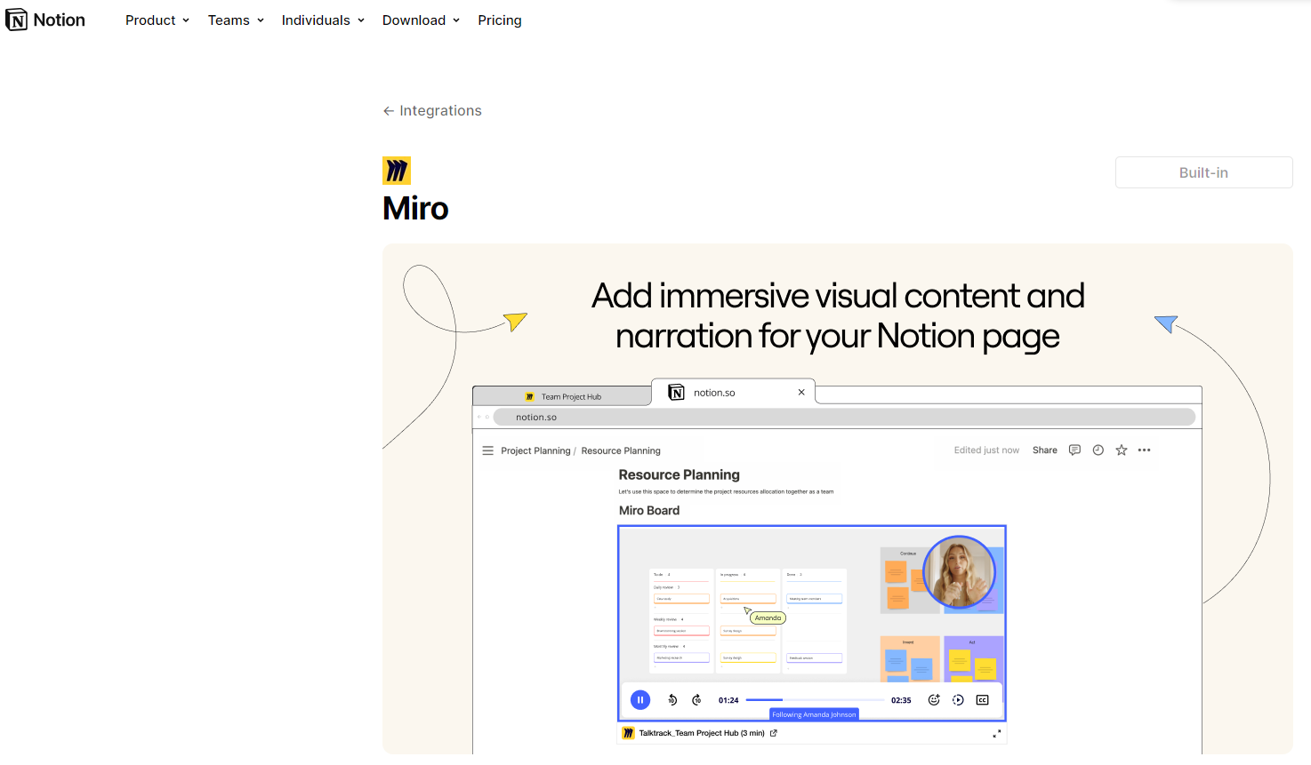Change playback speed icon

[958, 700]
